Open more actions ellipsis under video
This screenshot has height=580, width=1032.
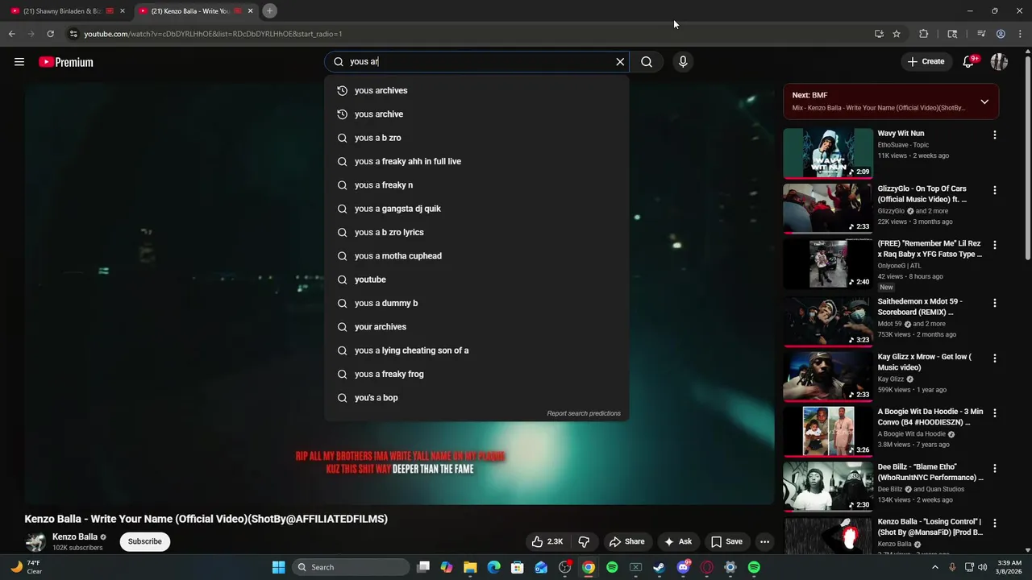point(764,541)
